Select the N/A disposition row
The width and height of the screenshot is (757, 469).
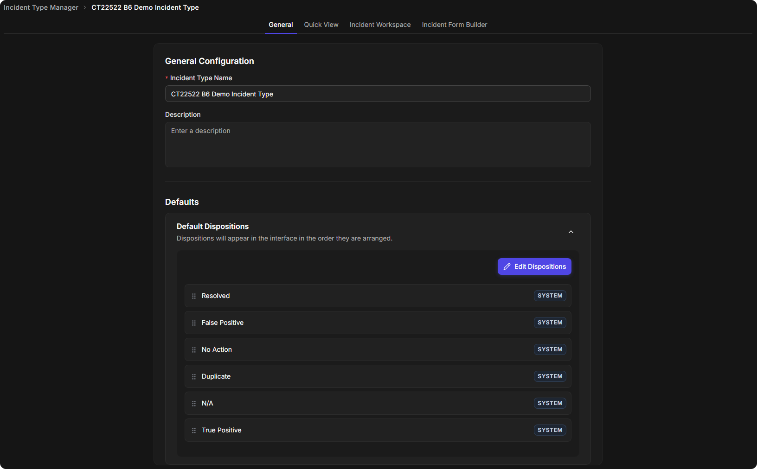pos(378,403)
